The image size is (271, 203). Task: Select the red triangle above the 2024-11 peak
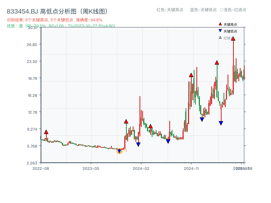click(x=191, y=75)
